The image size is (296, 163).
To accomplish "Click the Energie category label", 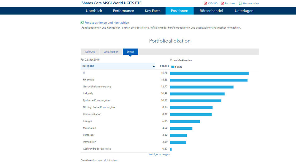I will [x=88, y=121].
